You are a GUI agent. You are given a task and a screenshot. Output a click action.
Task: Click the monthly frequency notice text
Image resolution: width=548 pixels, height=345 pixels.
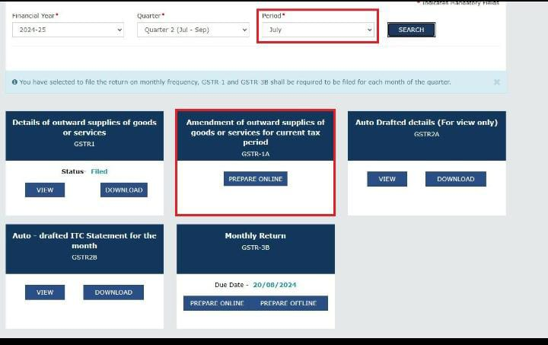click(235, 82)
